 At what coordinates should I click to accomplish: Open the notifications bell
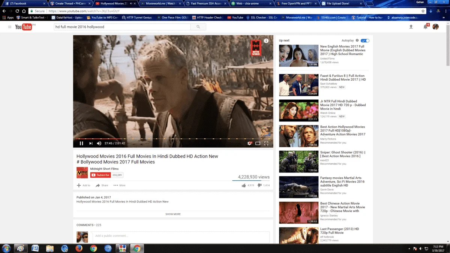pos(425,27)
